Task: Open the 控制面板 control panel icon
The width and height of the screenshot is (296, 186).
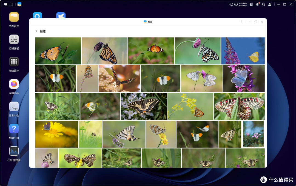Action: coord(14,39)
